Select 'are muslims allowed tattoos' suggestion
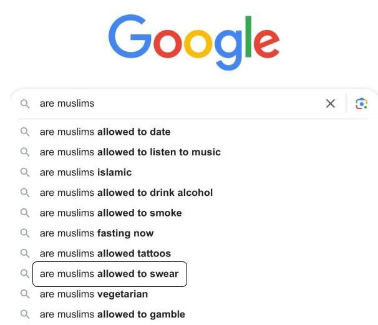The image size is (378, 325). (105, 253)
